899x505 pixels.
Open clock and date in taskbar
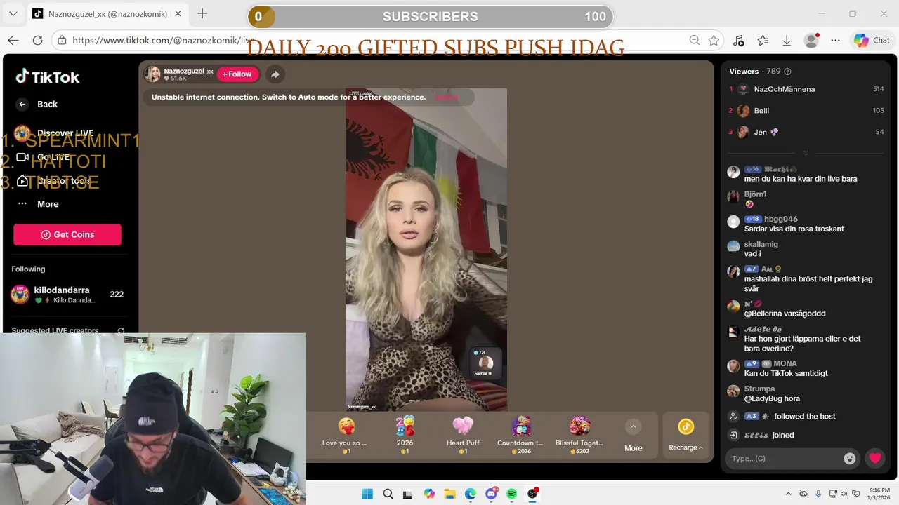[879, 494]
